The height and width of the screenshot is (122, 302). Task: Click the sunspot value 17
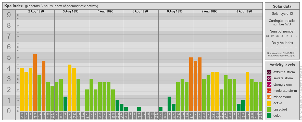[287, 36]
